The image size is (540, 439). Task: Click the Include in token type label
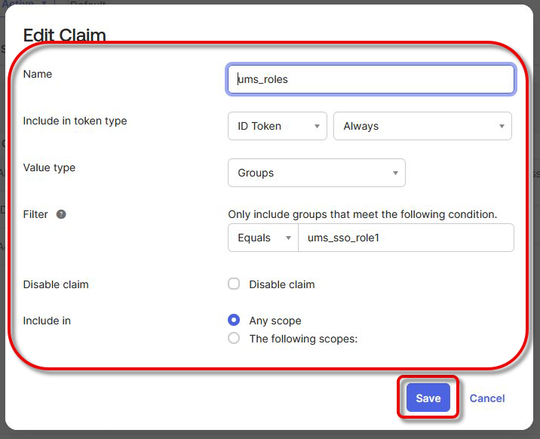tap(75, 121)
